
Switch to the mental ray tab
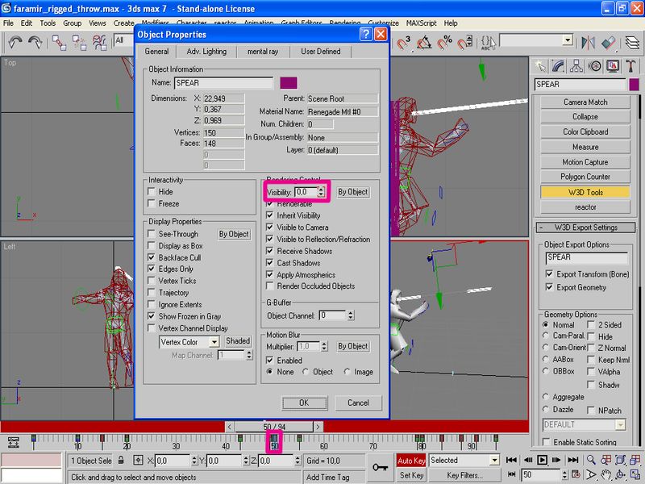click(x=263, y=52)
